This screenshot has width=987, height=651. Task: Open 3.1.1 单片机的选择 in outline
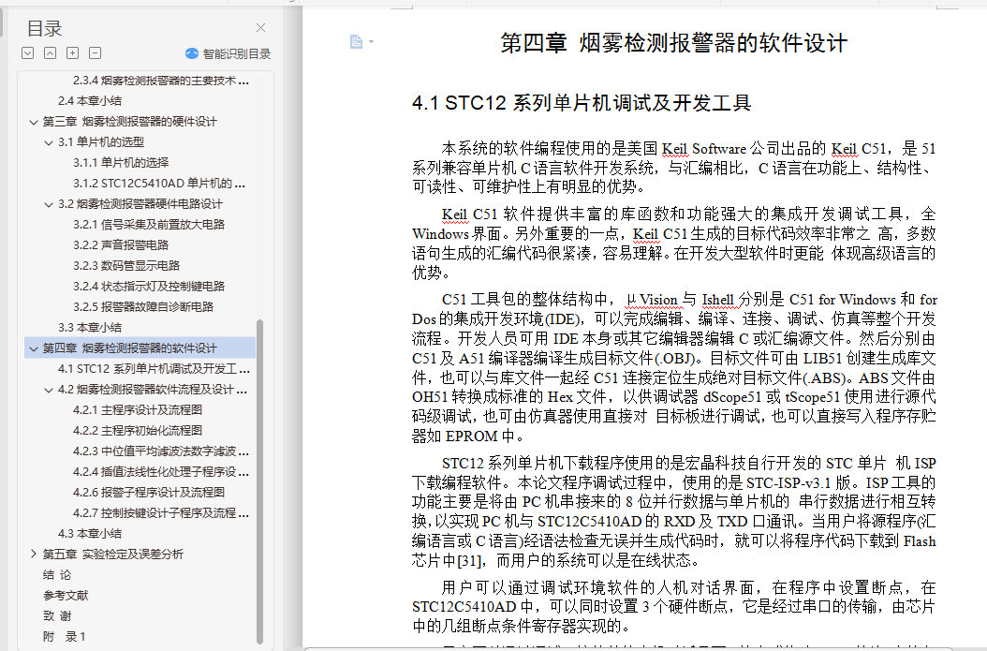pyautogui.click(x=121, y=162)
